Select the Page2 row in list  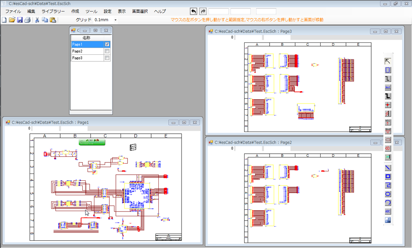[87, 51]
